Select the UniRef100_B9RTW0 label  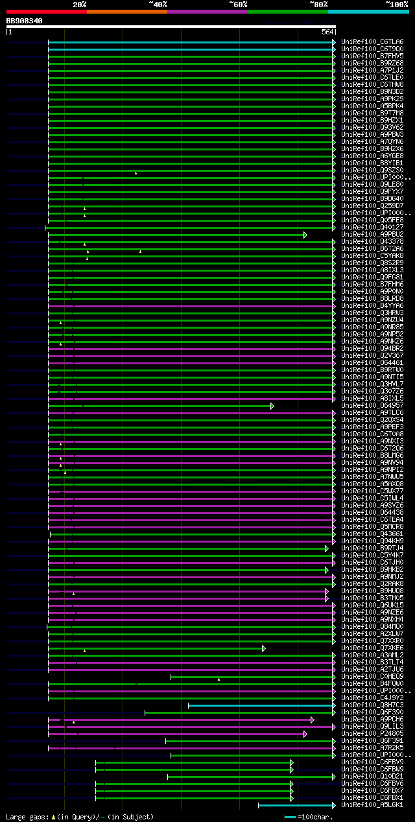point(372,370)
